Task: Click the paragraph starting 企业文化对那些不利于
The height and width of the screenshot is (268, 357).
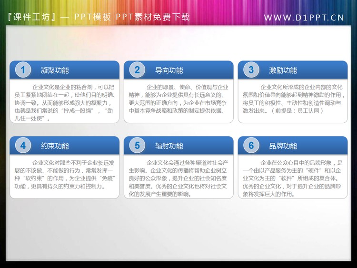Action: 64,174
